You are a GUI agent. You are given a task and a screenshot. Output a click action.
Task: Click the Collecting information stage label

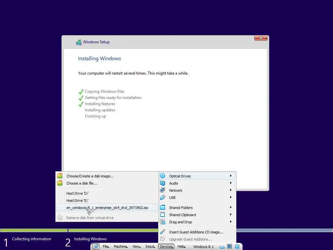32,239
